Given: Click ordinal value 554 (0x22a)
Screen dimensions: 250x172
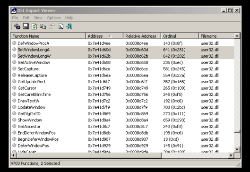Looking at the screenshot, I should pyautogui.click(x=174, y=75).
